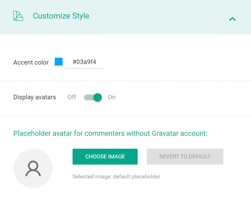Screen dimensions: 251x203
Task: Click the person silhouette avatar icon
Action: point(33,169)
